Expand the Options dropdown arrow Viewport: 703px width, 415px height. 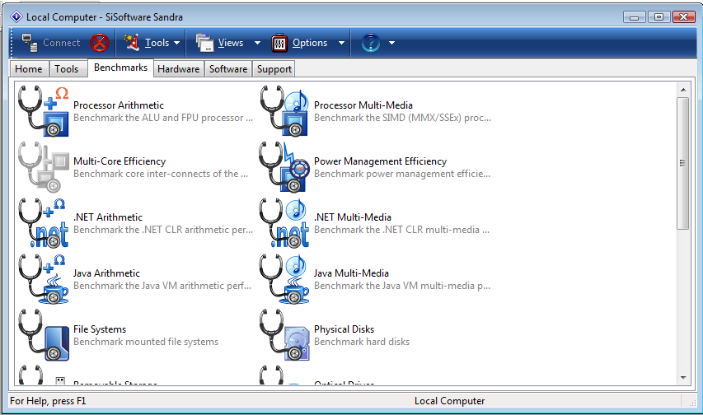click(342, 43)
